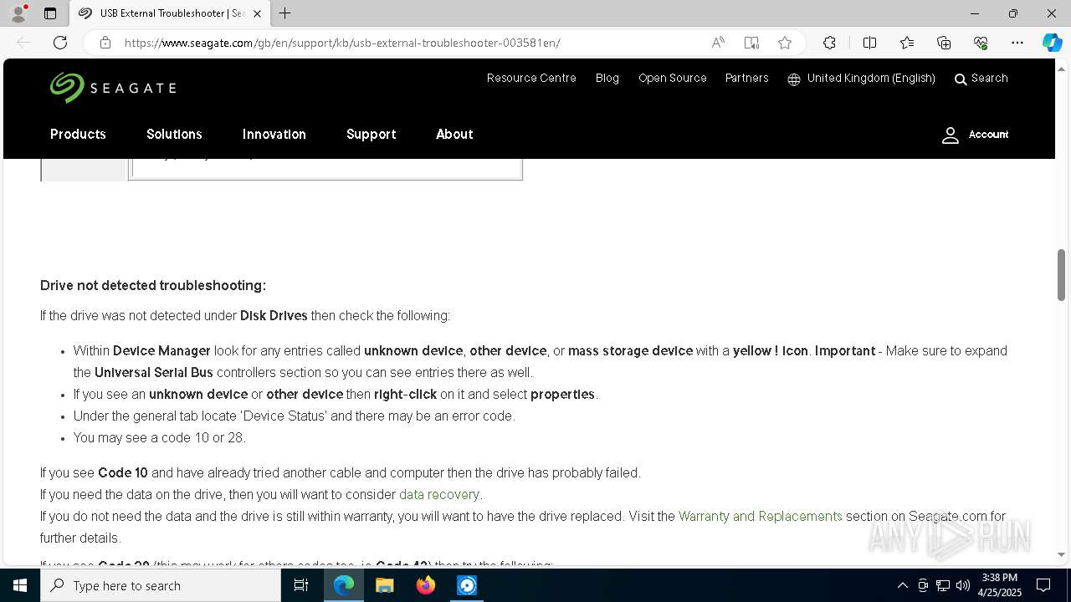1071x602 pixels.
Task: Open the Products menu
Action: [78, 135]
